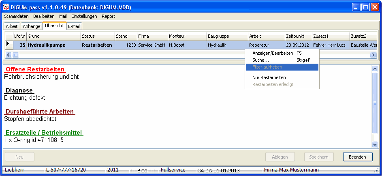Open the Stammdaten menu
The image size is (382, 176).
[x=17, y=16]
